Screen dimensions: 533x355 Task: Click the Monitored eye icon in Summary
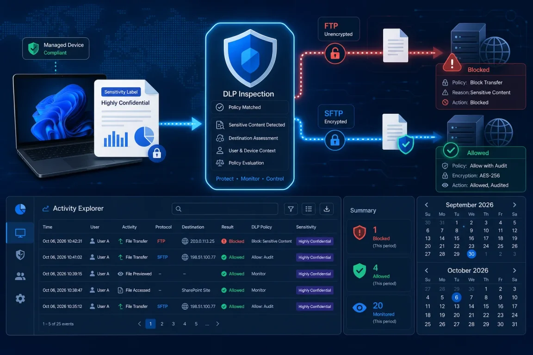pyautogui.click(x=359, y=308)
